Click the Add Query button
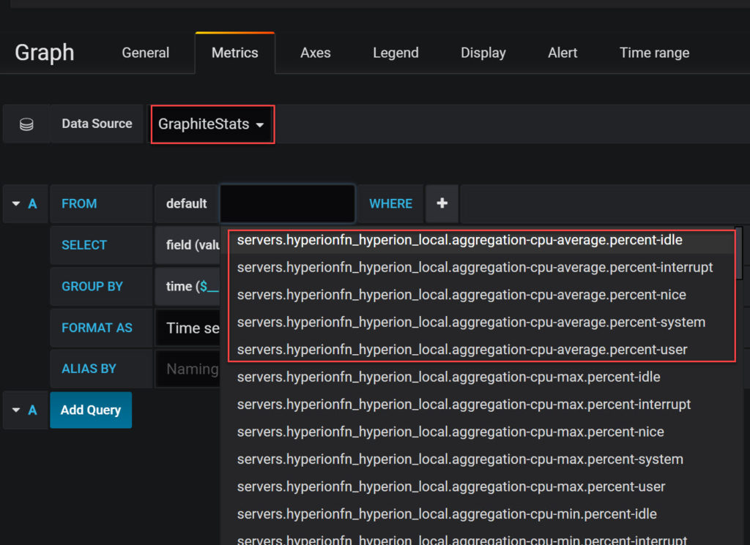 [91, 410]
